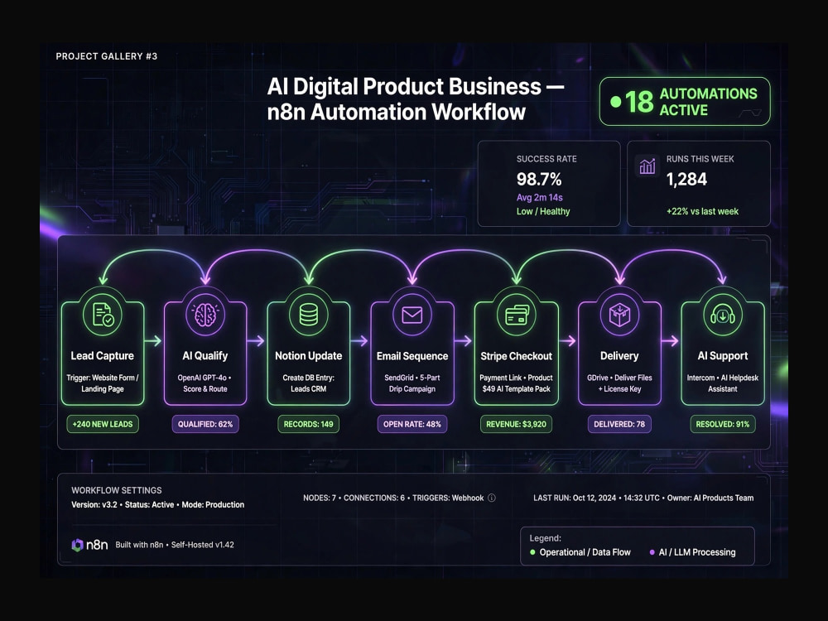Click the Low / Healthy status text
Viewport: 828px width, 621px height.
543,211
